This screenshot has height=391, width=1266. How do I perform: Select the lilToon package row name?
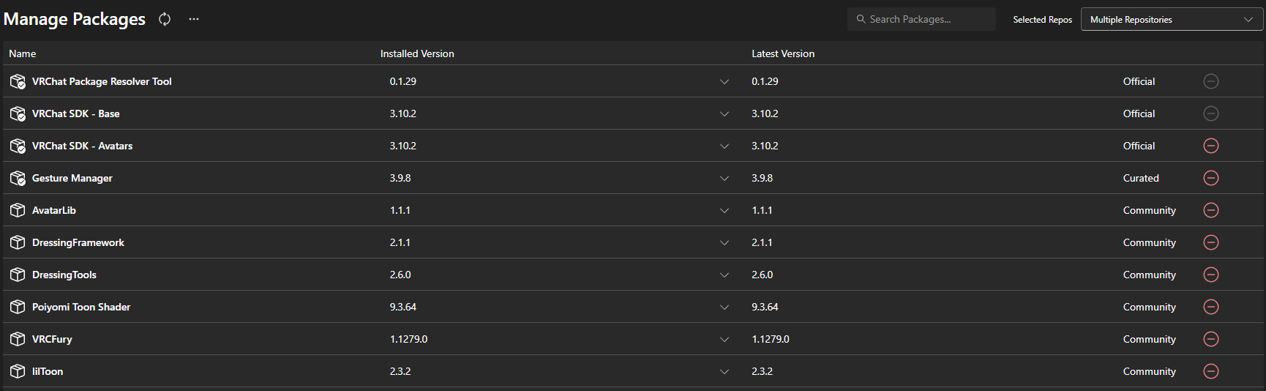click(x=48, y=371)
